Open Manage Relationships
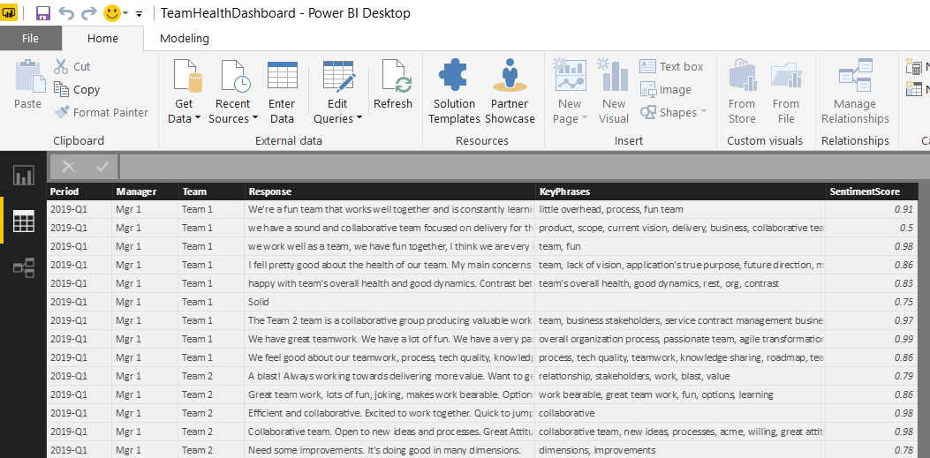 (x=855, y=91)
